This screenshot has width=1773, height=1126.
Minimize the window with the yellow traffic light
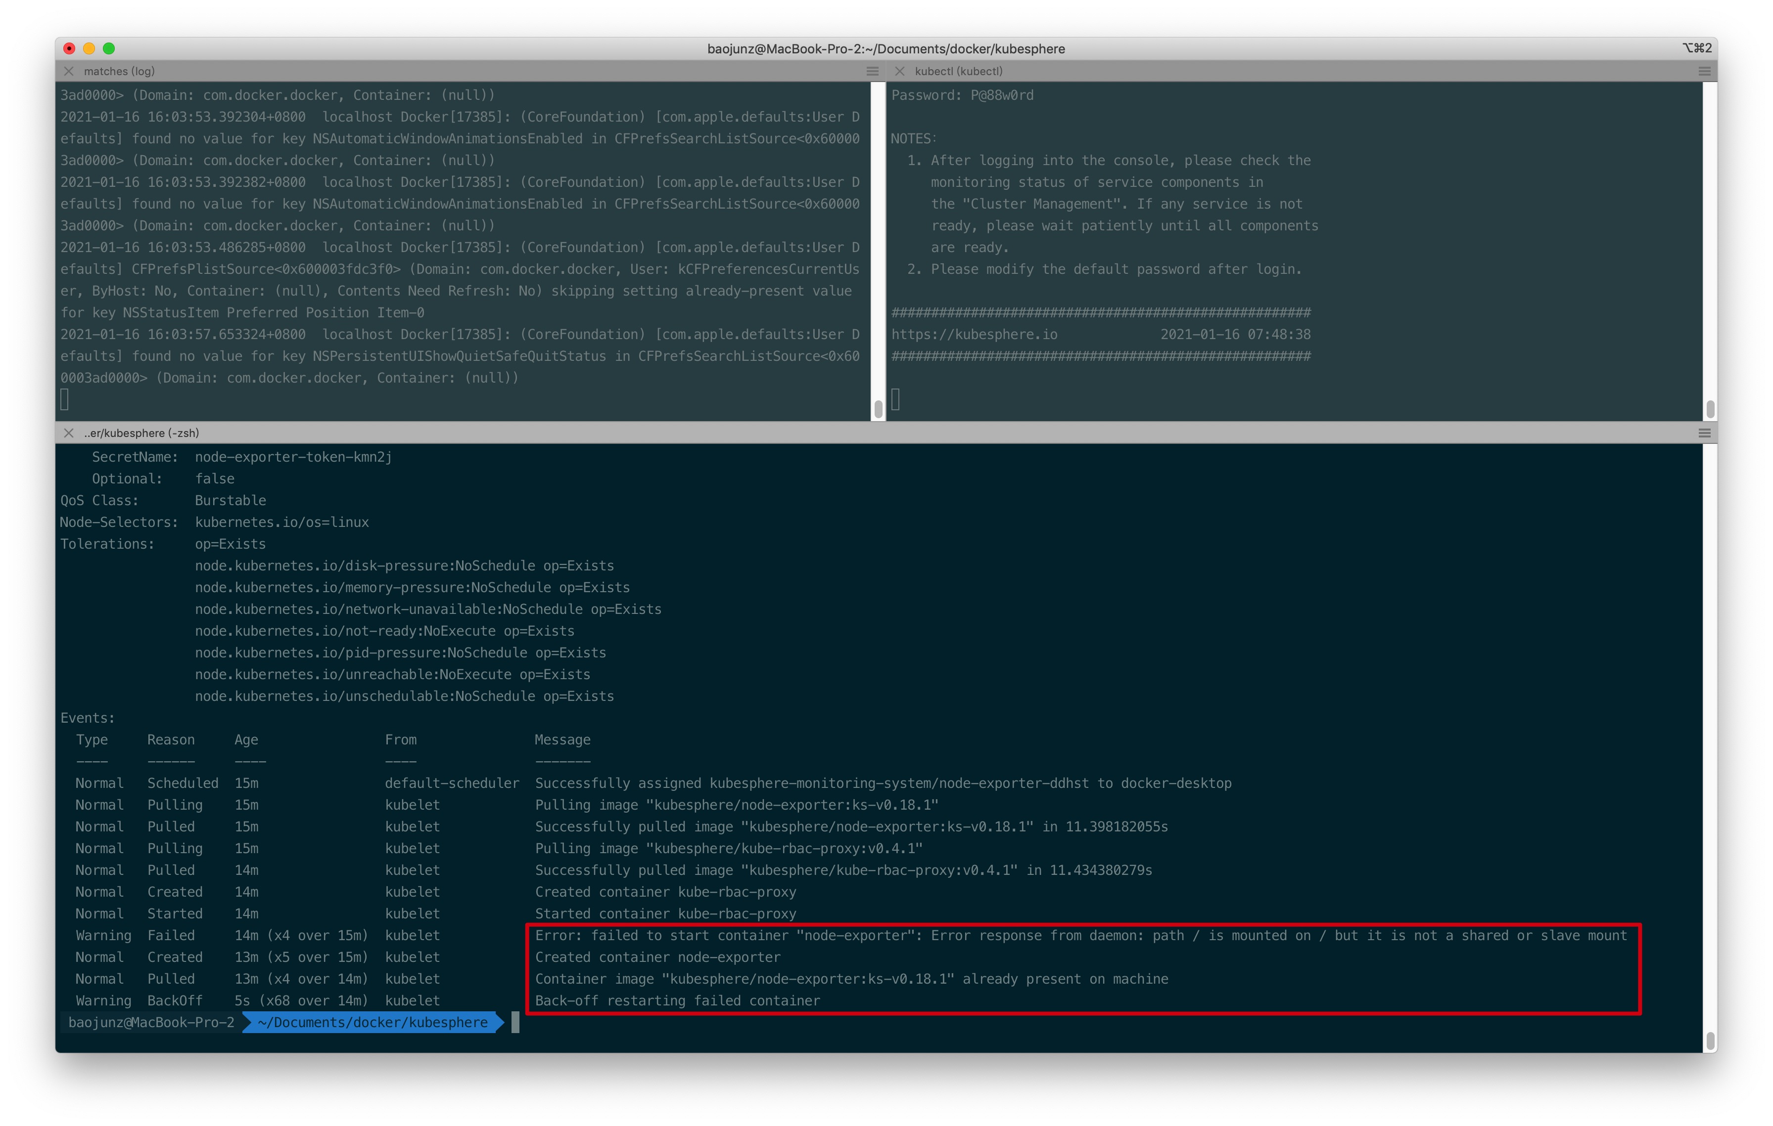89,48
